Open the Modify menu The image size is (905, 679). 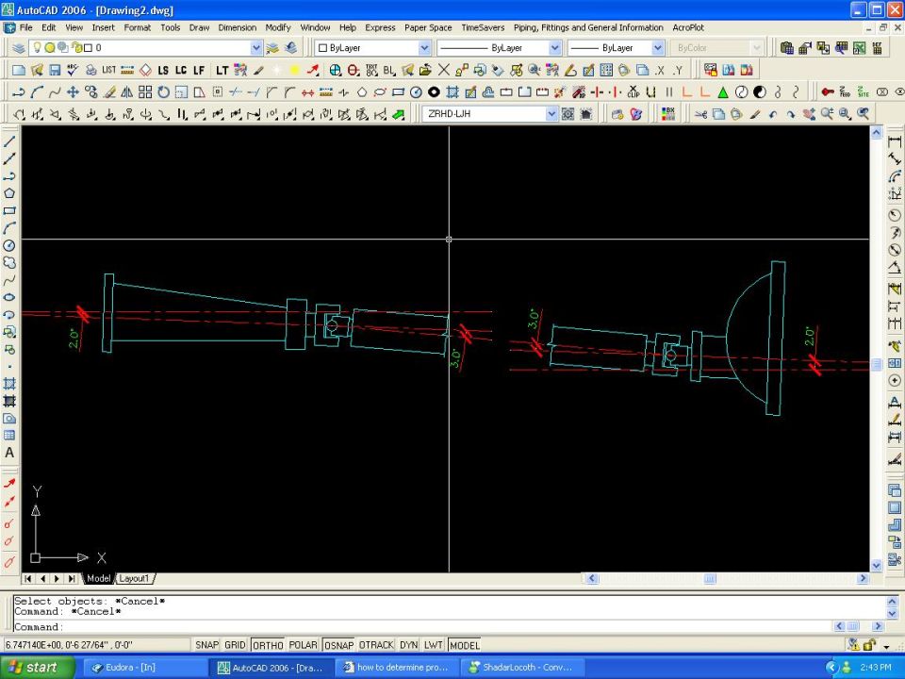(x=277, y=27)
